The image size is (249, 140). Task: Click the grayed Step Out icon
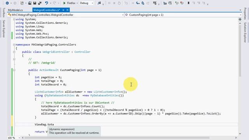(x=148, y=3)
